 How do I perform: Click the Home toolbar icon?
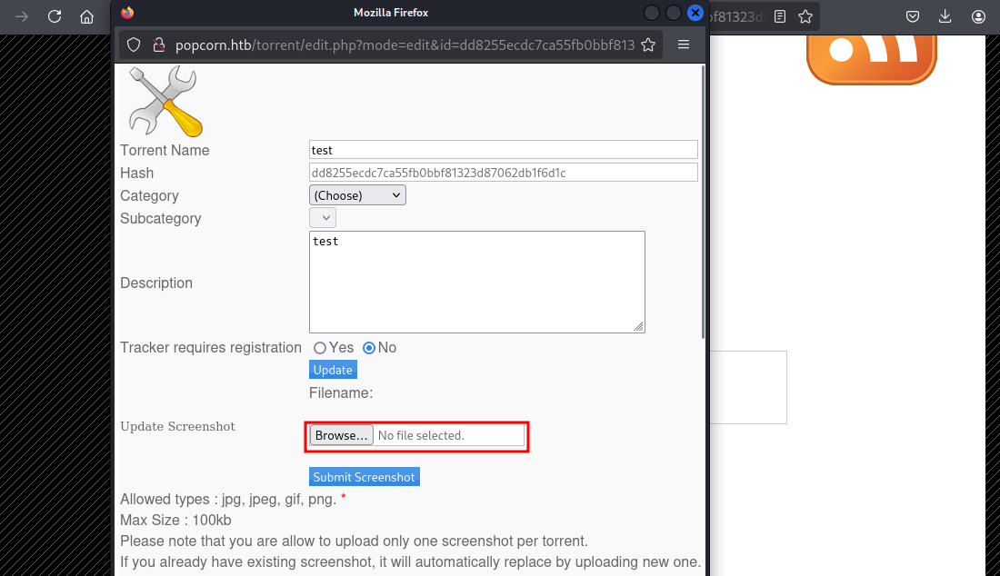86,16
